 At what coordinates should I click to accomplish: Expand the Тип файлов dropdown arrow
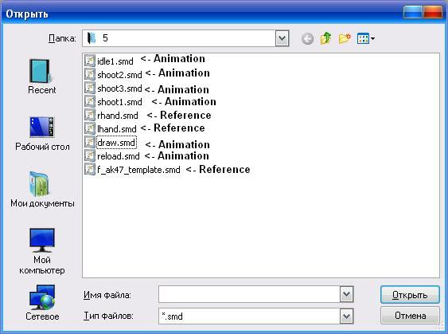coord(347,316)
